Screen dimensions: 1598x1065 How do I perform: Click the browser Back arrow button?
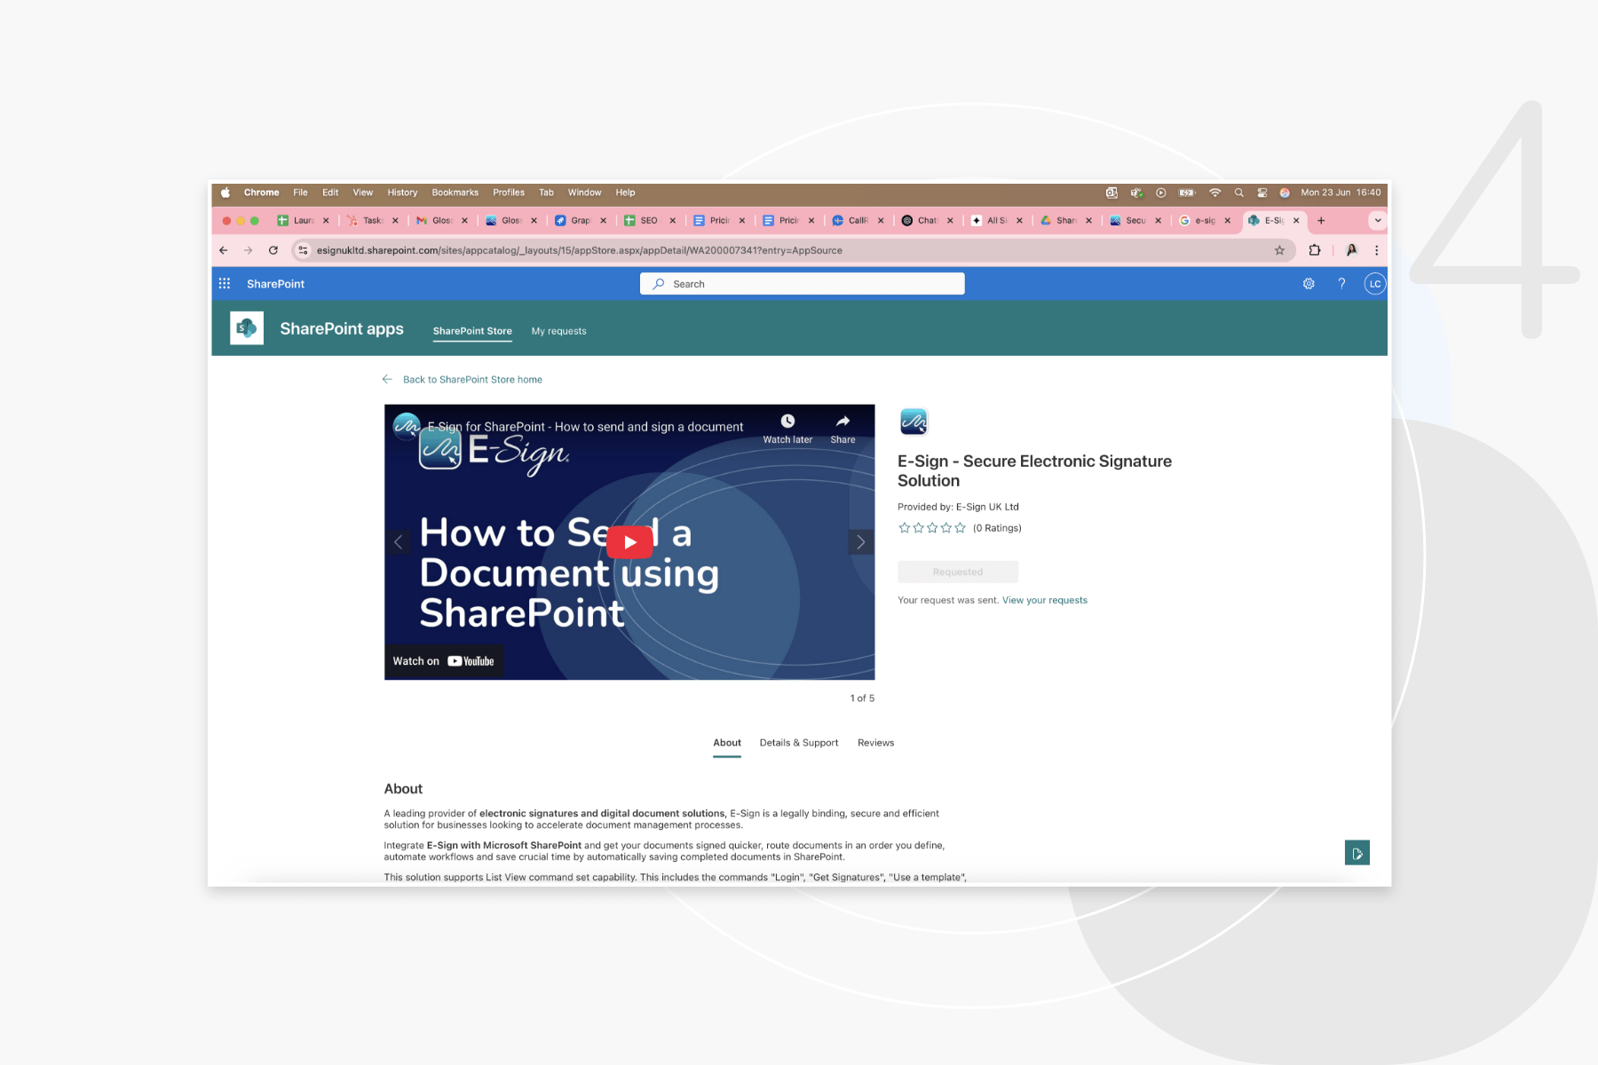224,250
